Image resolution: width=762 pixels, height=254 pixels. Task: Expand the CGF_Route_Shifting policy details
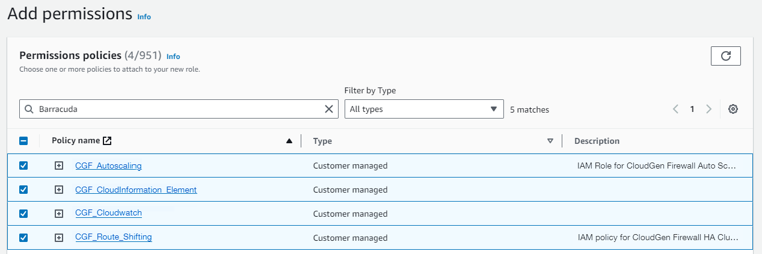[59, 237]
